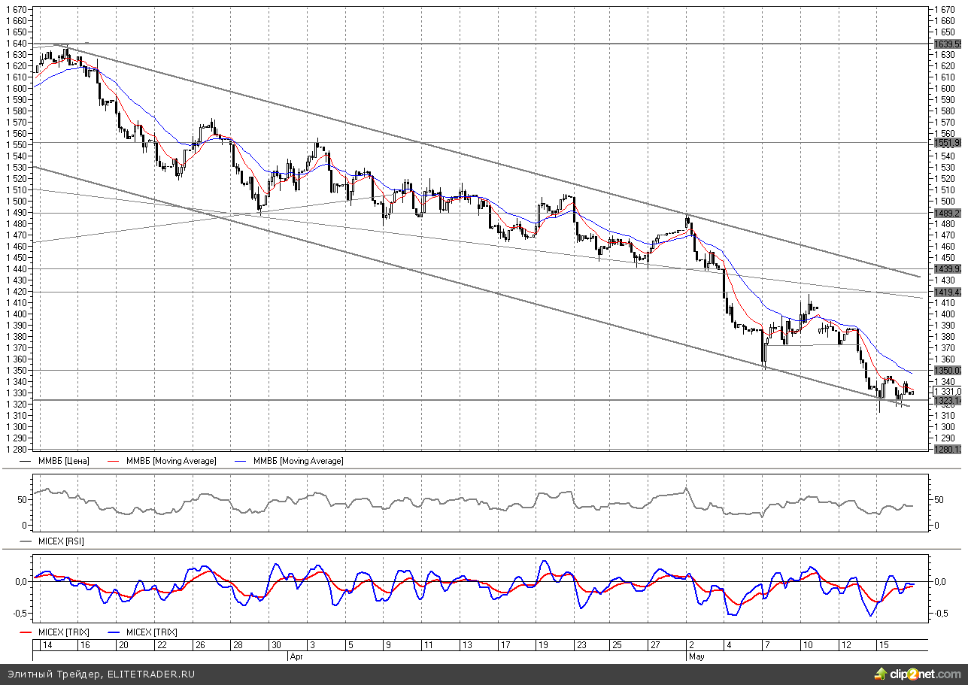
Task: Click the May month marker on time axis
Action: tap(696, 656)
